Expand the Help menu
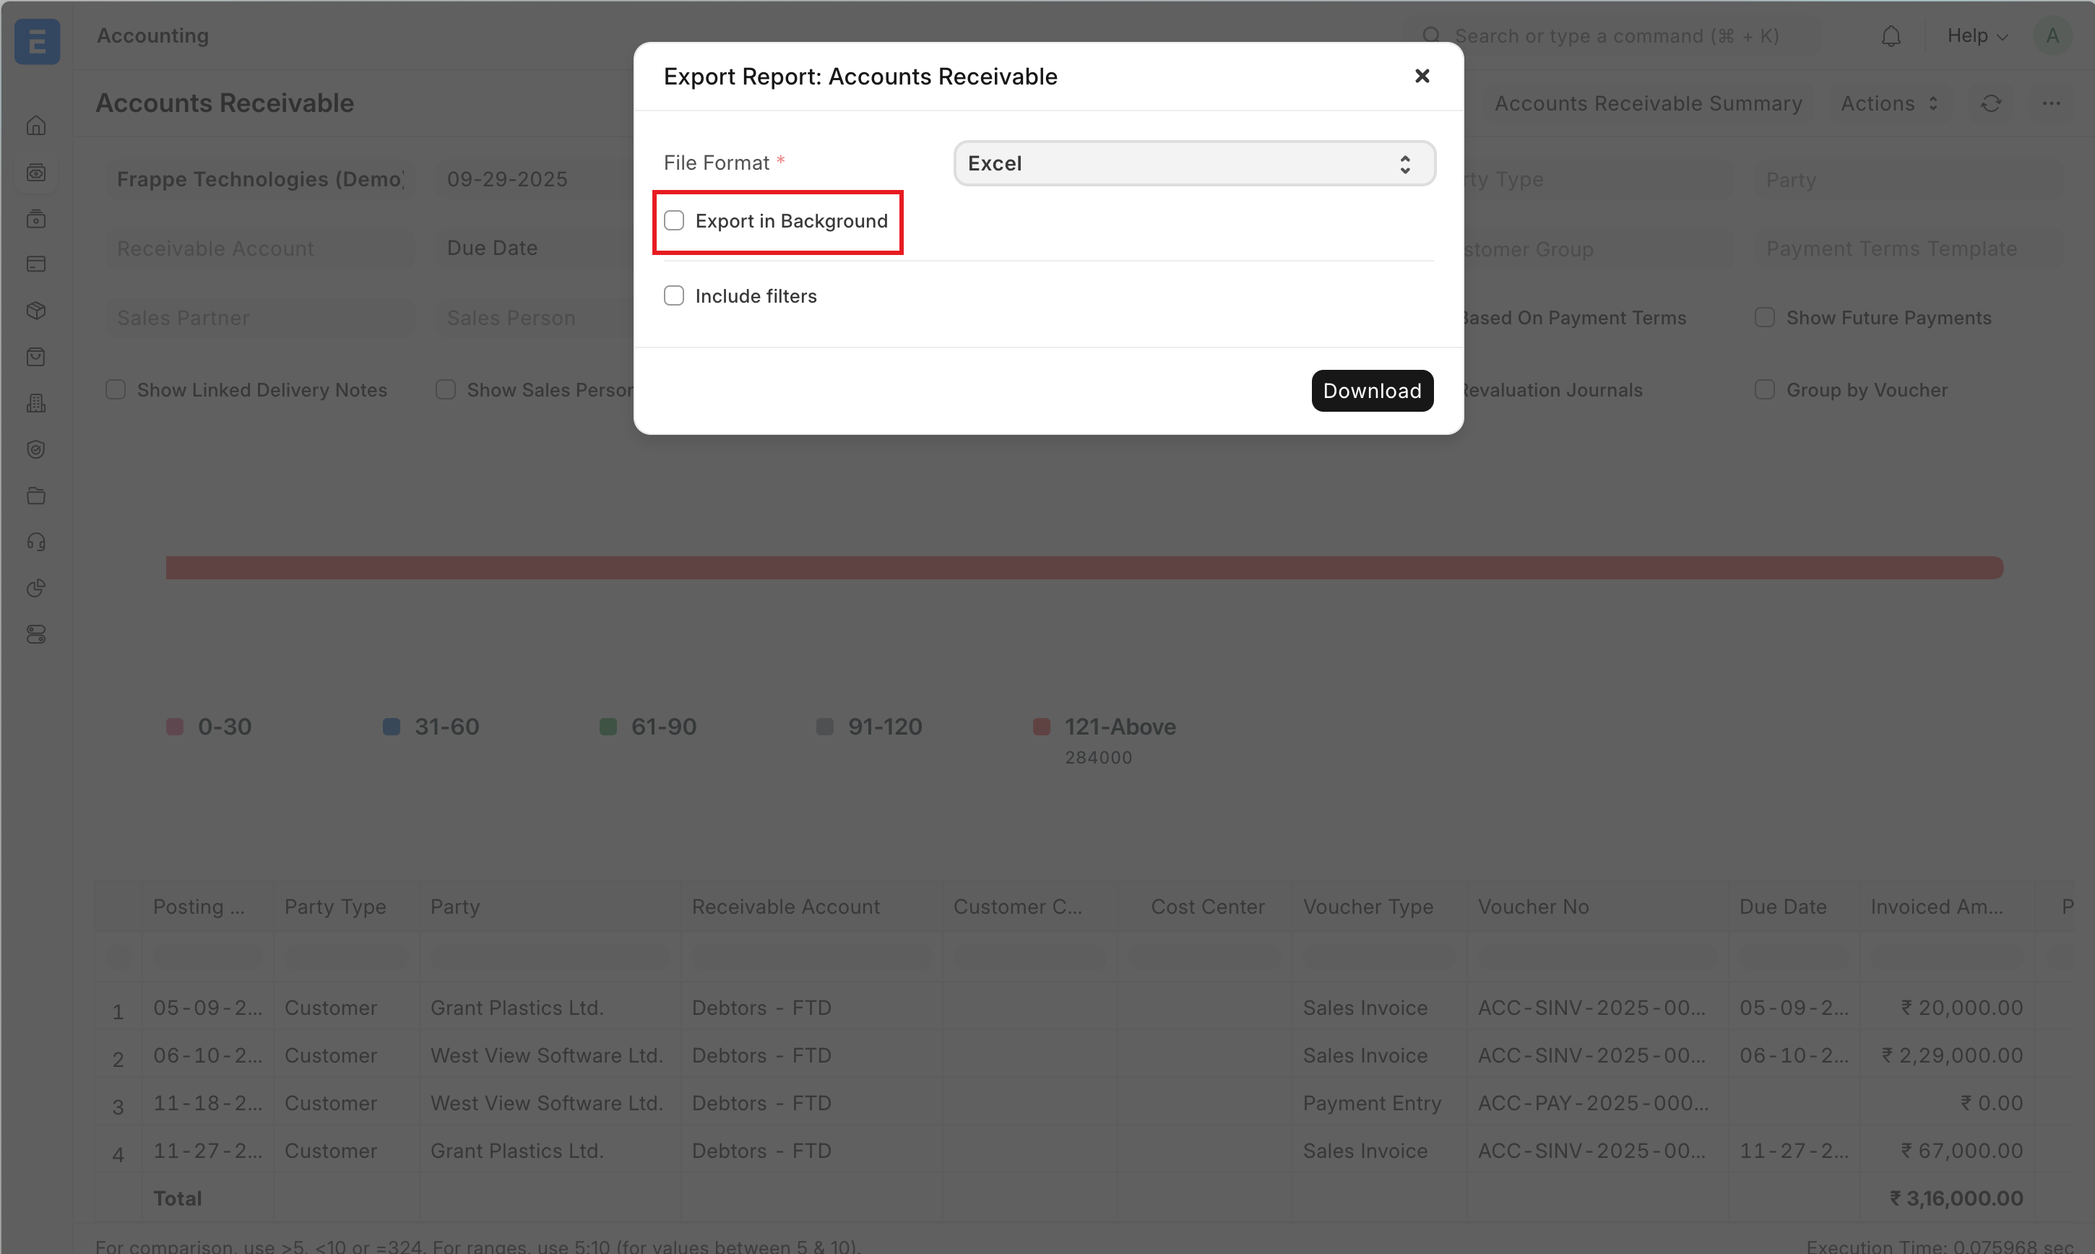 pyautogui.click(x=1976, y=36)
